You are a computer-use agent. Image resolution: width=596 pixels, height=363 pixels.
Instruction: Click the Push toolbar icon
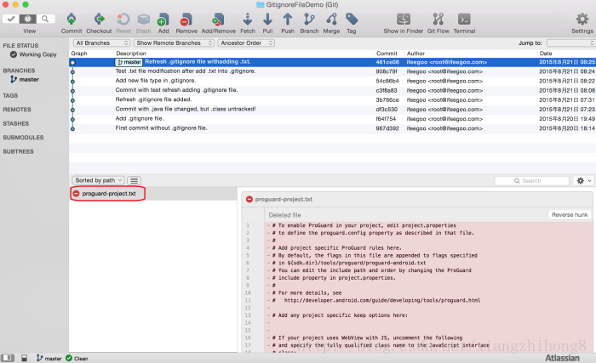click(288, 19)
